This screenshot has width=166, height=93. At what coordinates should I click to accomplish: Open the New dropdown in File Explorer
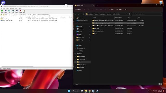click(x=78, y=9)
